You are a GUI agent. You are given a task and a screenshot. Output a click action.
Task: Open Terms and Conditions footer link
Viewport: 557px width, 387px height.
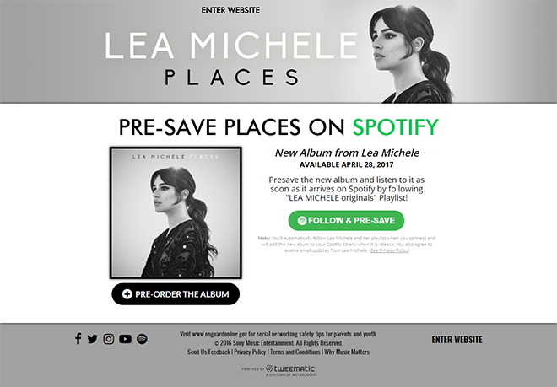pyautogui.click(x=295, y=352)
